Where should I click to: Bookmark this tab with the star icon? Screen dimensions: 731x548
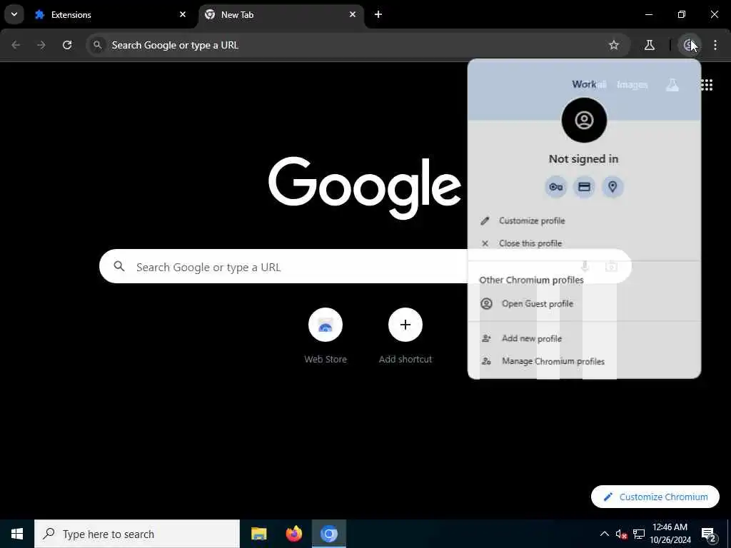click(x=613, y=45)
